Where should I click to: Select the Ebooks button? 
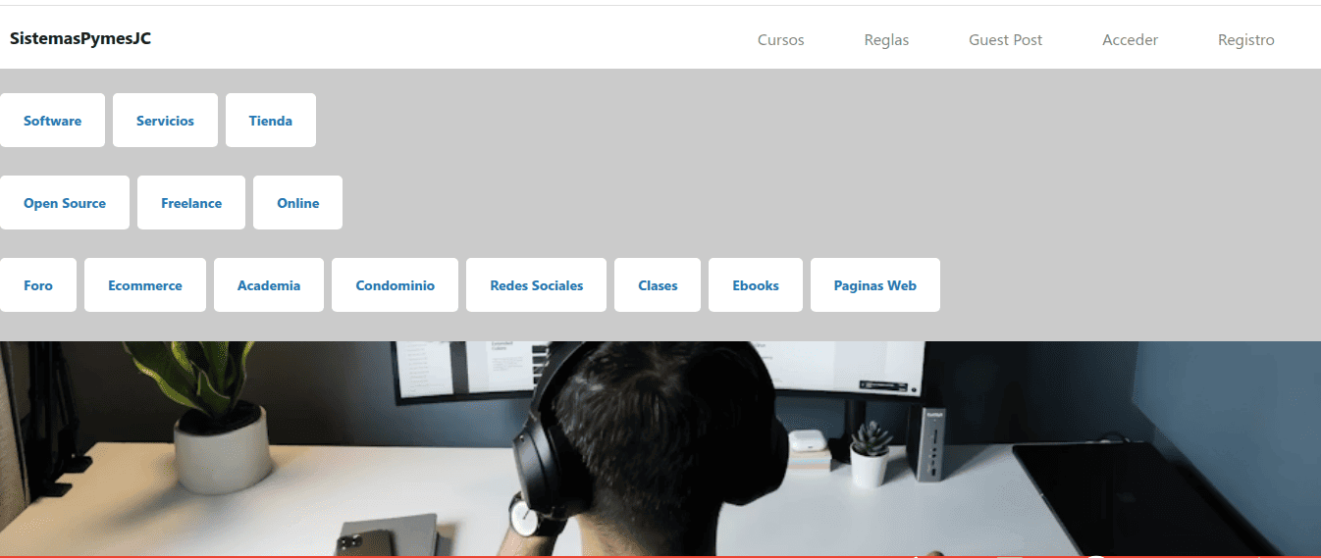tap(756, 285)
